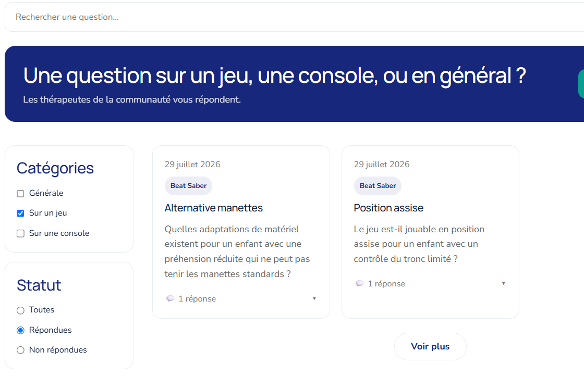Screen dimensions: 584x389
Task: Click Beat Saber tag on Position assise card
Action: tap(378, 185)
